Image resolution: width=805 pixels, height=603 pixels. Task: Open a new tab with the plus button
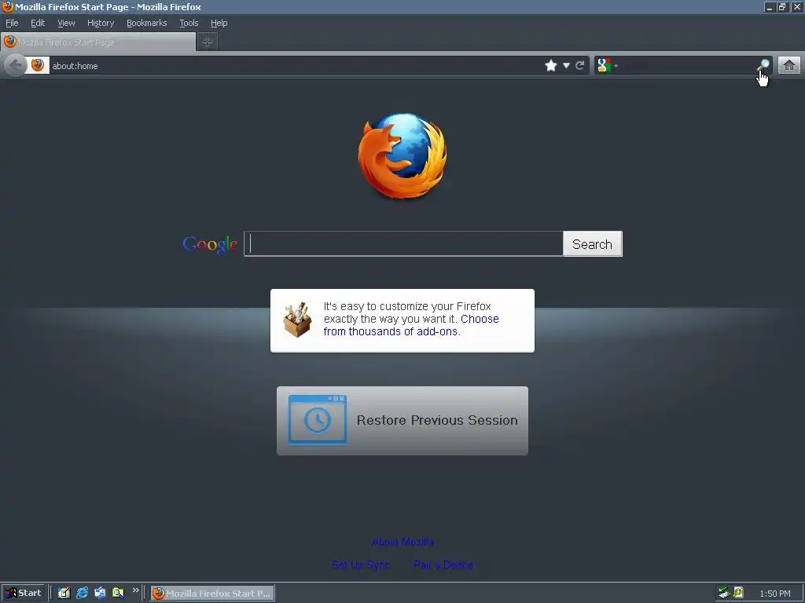(x=208, y=42)
